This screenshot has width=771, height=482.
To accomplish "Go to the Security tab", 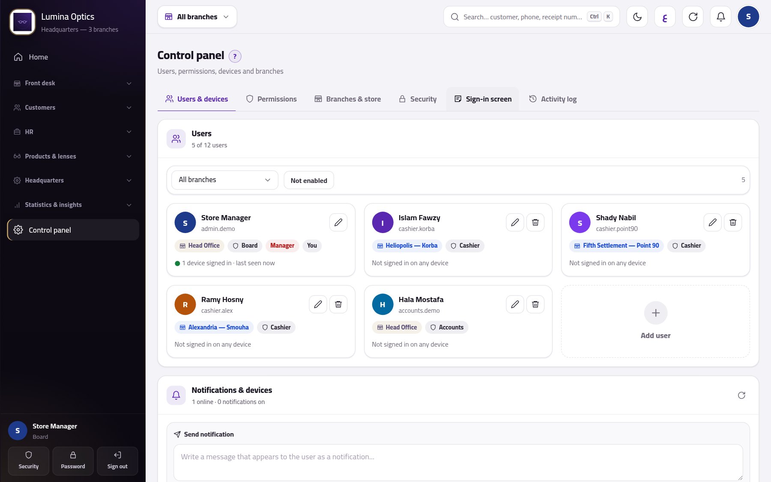I will (418, 99).
